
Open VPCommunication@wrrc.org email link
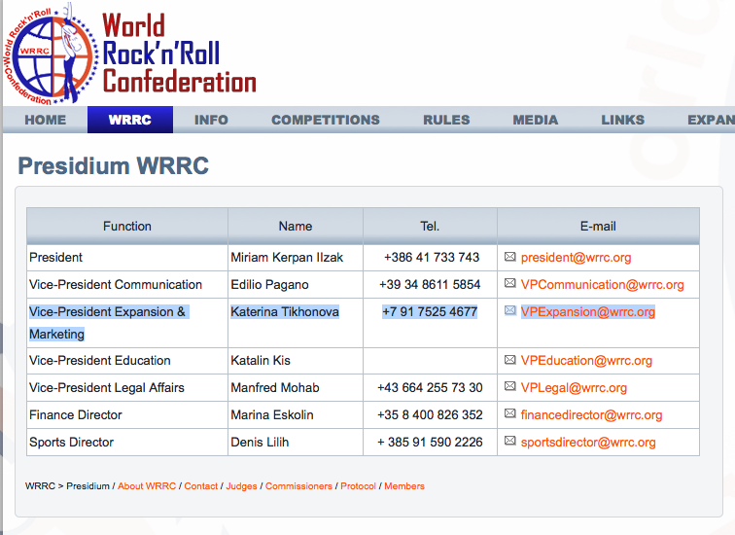point(603,285)
